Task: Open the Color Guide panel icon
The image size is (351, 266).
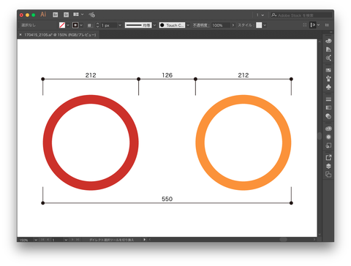Action: [328, 50]
